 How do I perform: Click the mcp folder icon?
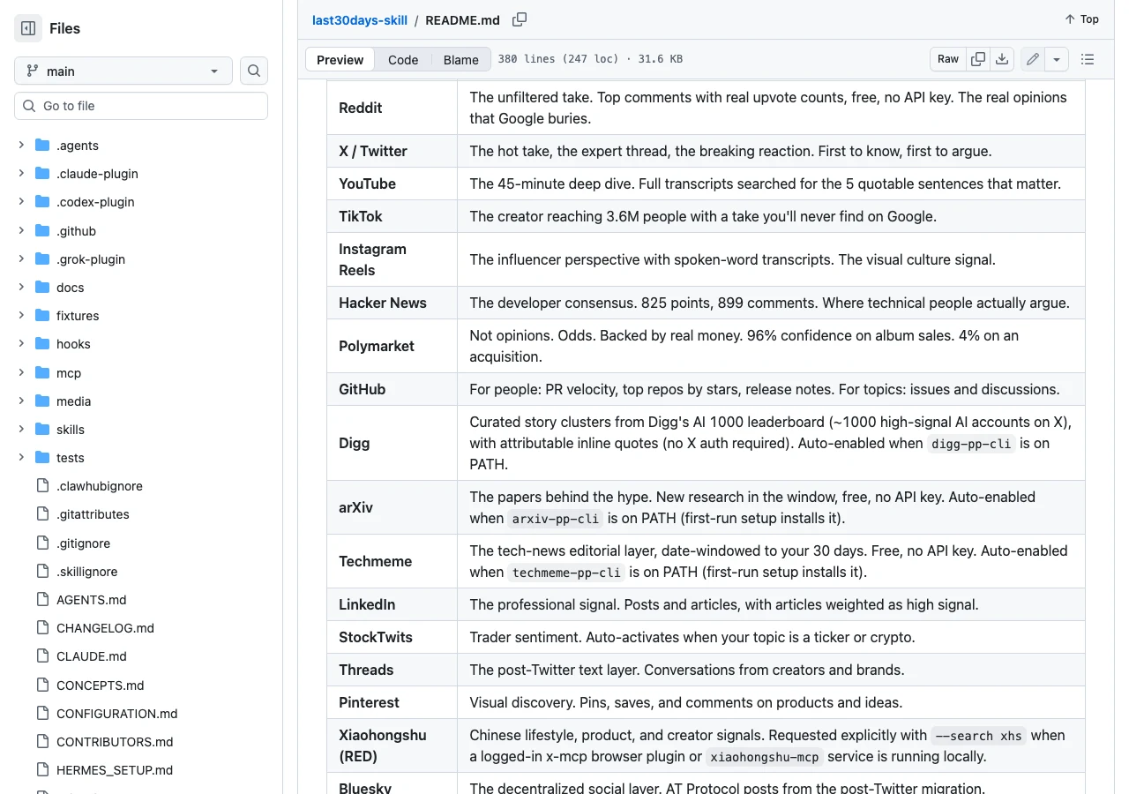pos(42,372)
